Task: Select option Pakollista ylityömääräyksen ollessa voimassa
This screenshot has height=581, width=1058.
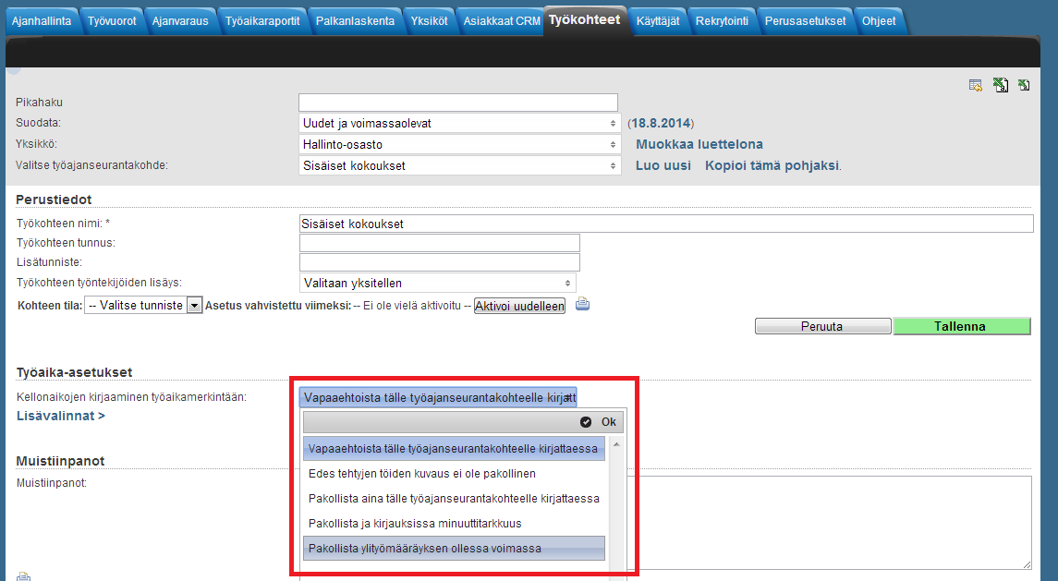Action: (x=454, y=549)
